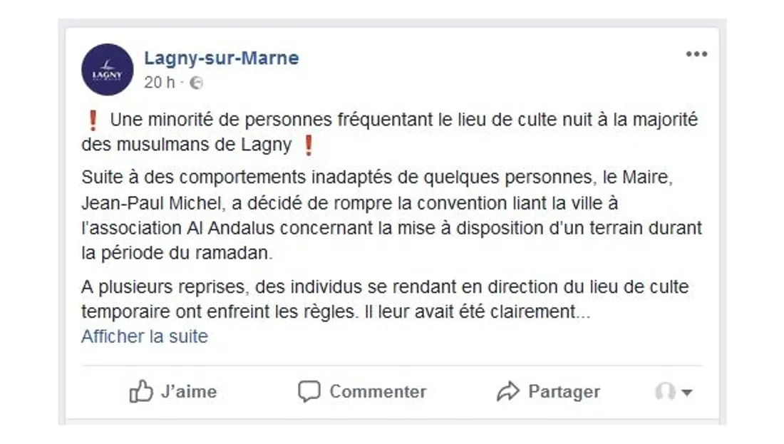The image size is (784, 444).
Task: Click the Partager share arrow icon
Action: pos(507,391)
